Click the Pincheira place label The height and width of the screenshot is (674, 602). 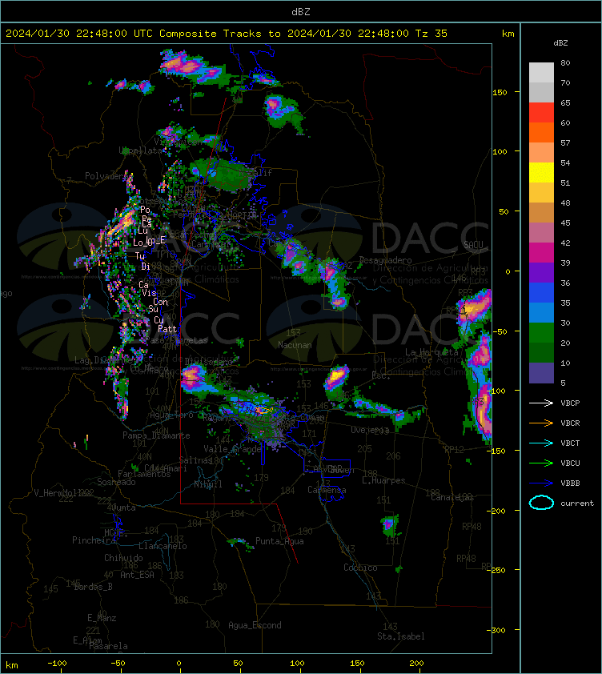tap(94, 540)
